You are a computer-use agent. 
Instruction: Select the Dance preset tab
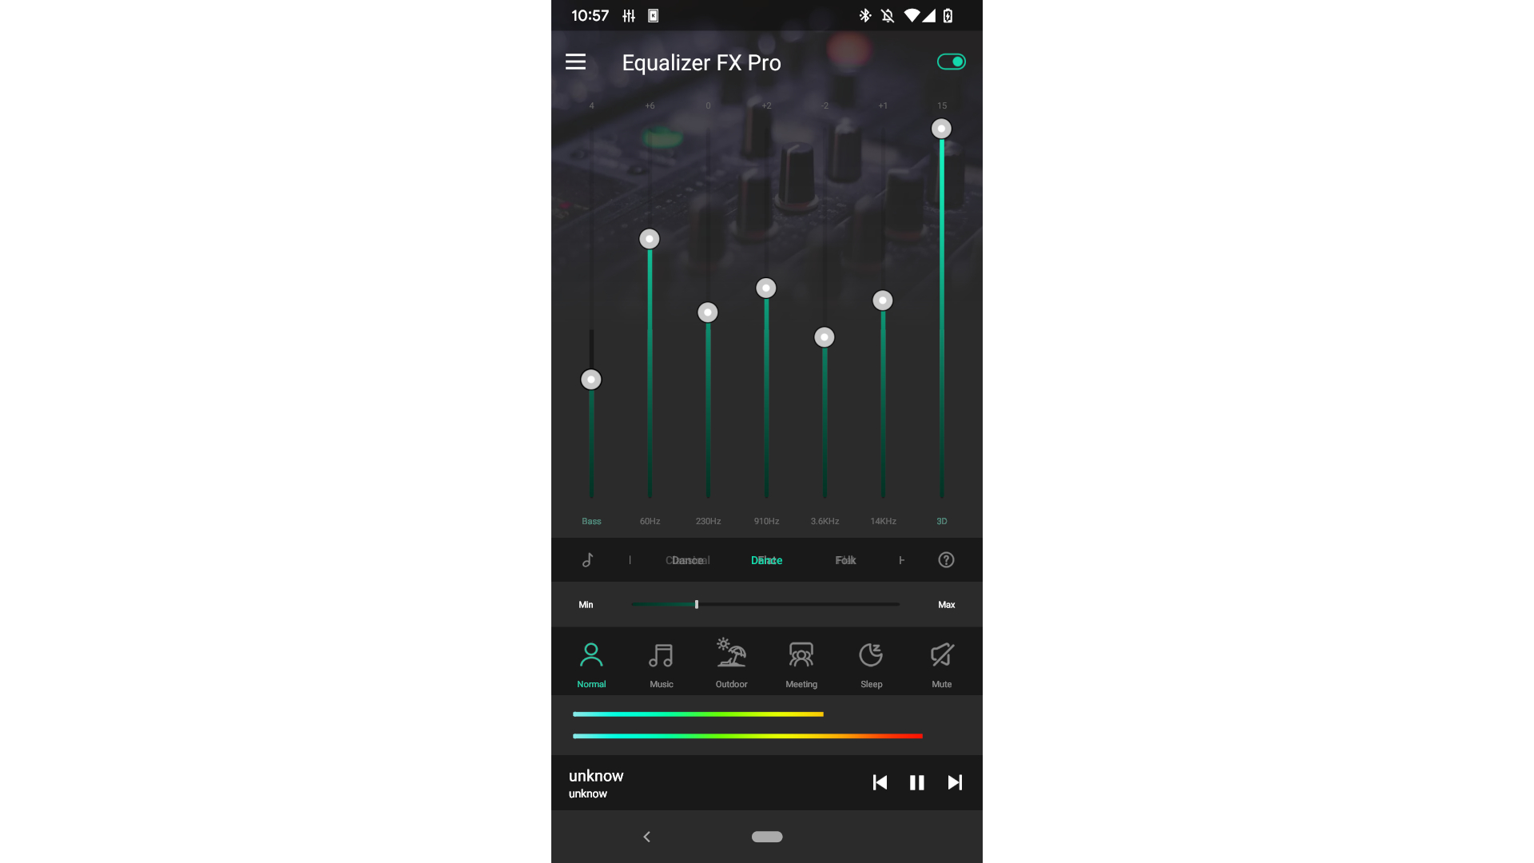pyautogui.click(x=766, y=559)
